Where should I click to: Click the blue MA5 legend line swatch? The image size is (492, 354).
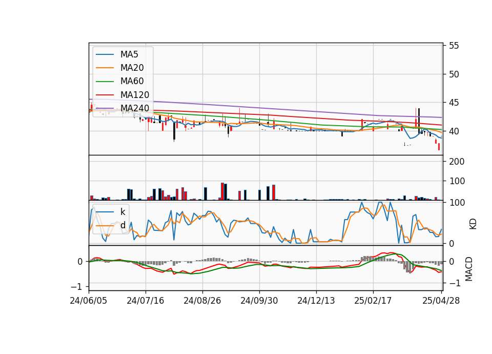pyautogui.click(x=105, y=54)
